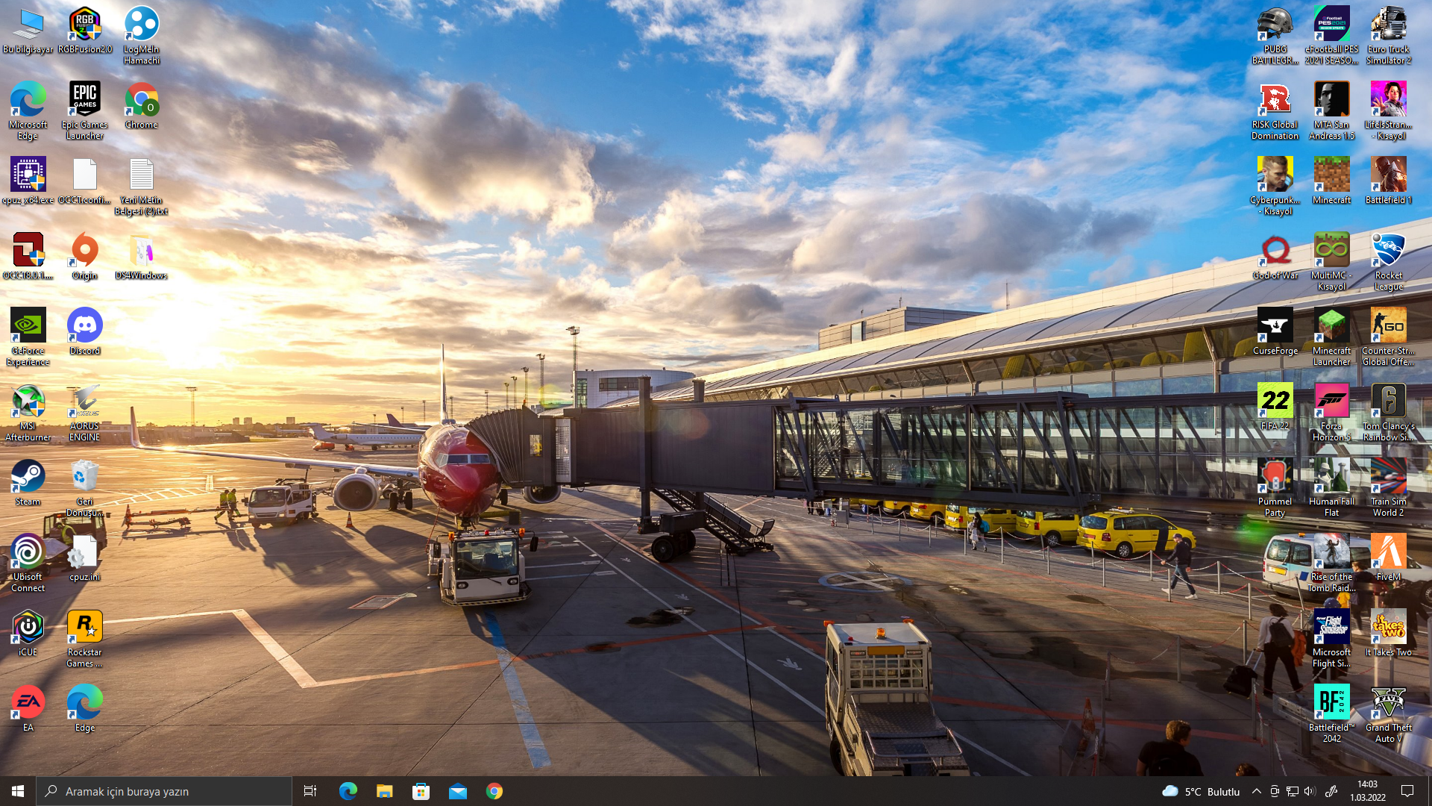Select the Ubisoft Connect icon
The image size is (1432, 806).
tap(28, 553)
